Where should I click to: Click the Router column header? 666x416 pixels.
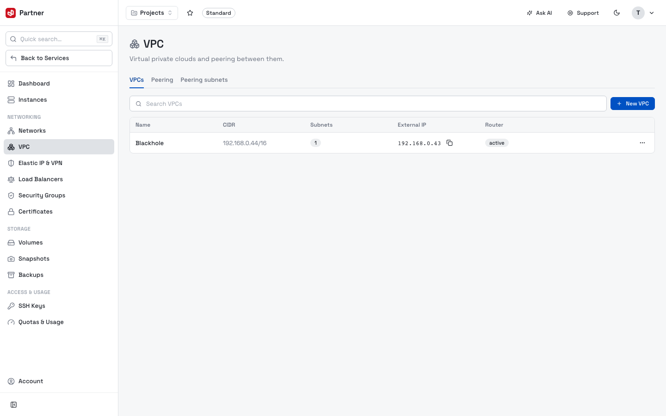494,125
